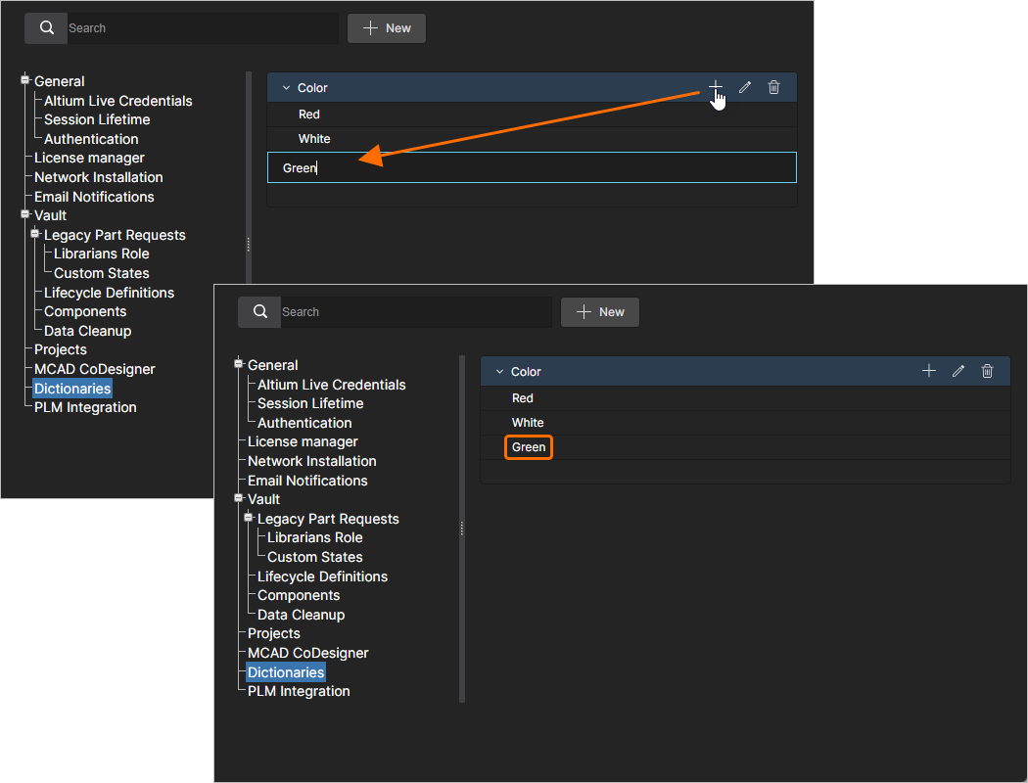Collapse the General tree node
1028x783 pixels.
click(237, 364)
